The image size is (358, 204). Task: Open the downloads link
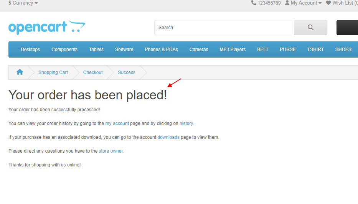(x=168, y=137)
